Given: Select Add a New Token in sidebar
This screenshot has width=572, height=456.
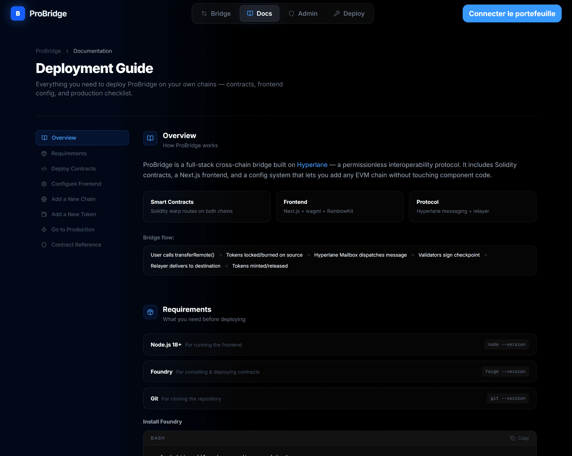Looking at the screenshot, I should pos(74,214).
